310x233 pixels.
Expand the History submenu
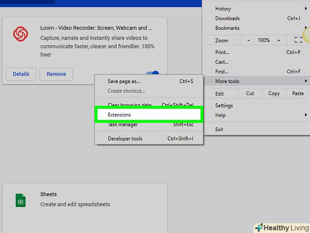point(256,9)
